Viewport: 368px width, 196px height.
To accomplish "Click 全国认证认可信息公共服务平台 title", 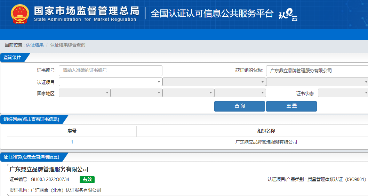I will tap(212, 13).
